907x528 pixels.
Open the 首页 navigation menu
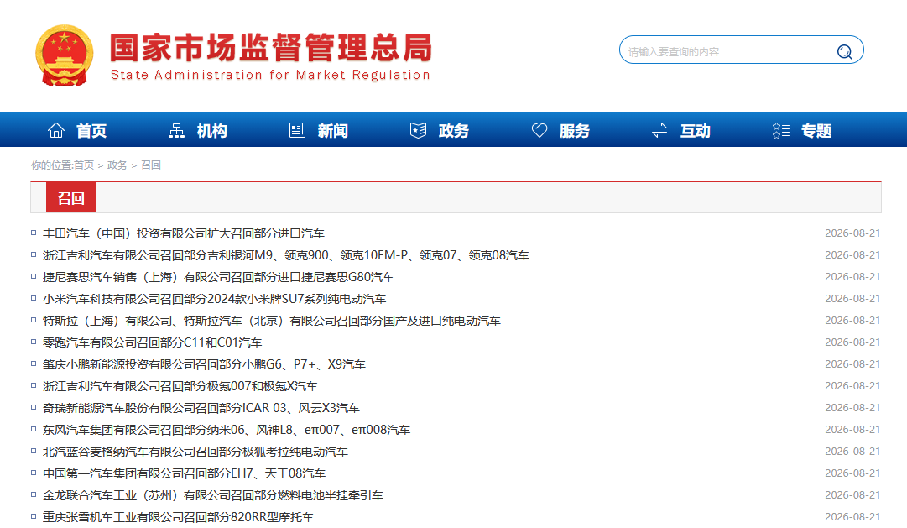[x=91, y=131]
